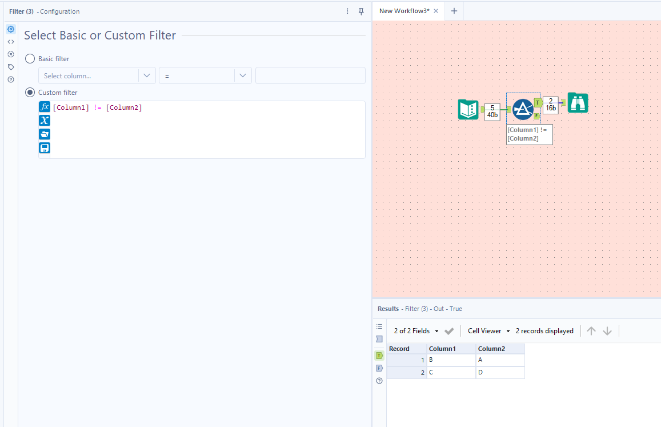Open saved expressions using the folder icon
661x427 pixels.
(44, 134)
